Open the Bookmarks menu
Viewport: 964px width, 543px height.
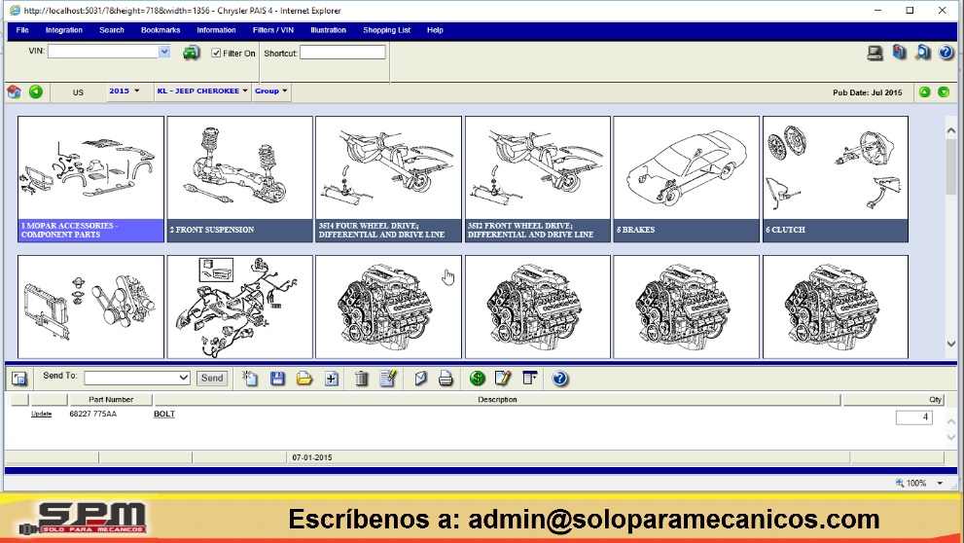tap(161, 30)
